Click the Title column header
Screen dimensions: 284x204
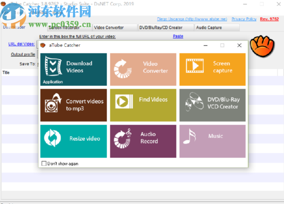coord(6,72)
